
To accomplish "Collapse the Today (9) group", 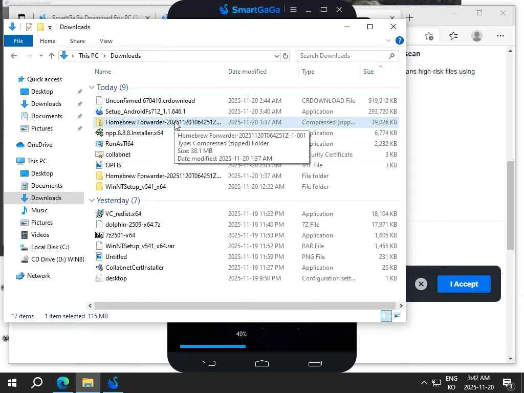I will 92,87.
